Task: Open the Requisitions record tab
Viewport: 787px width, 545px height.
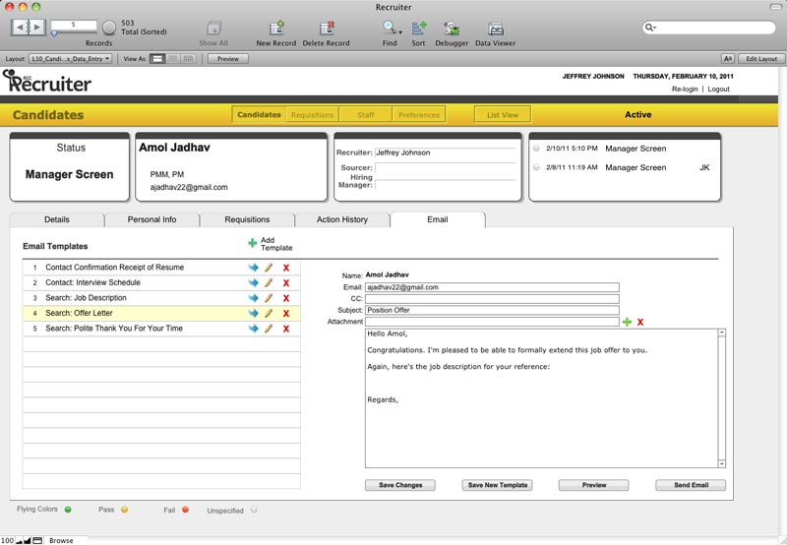Action: click(247, 219)
